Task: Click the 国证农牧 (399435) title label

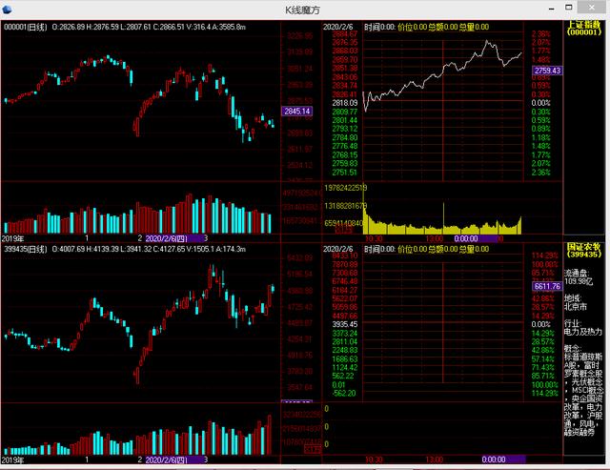Action: coord(584,250)
